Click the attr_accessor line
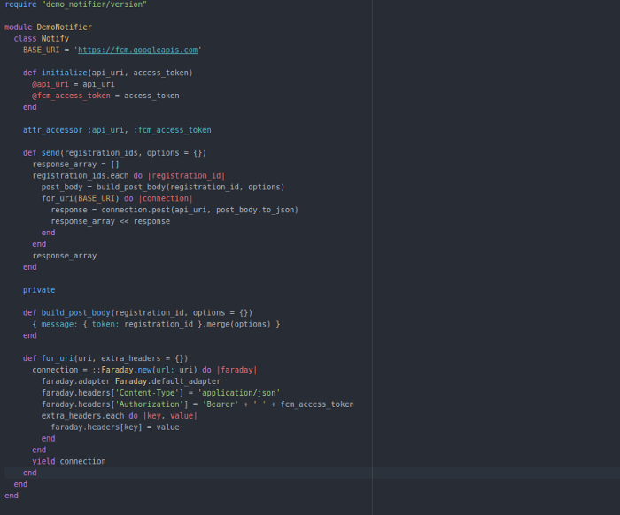This screenshot has height=515, width=620. click(117, 130)
